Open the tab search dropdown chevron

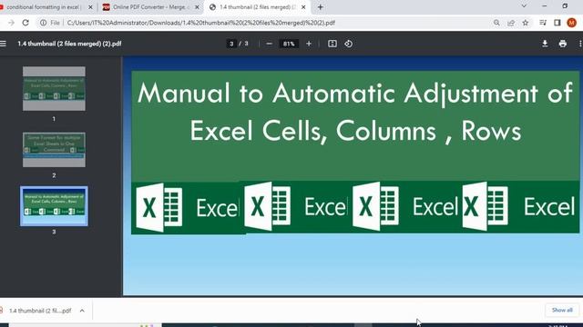(x=524, y=6)
